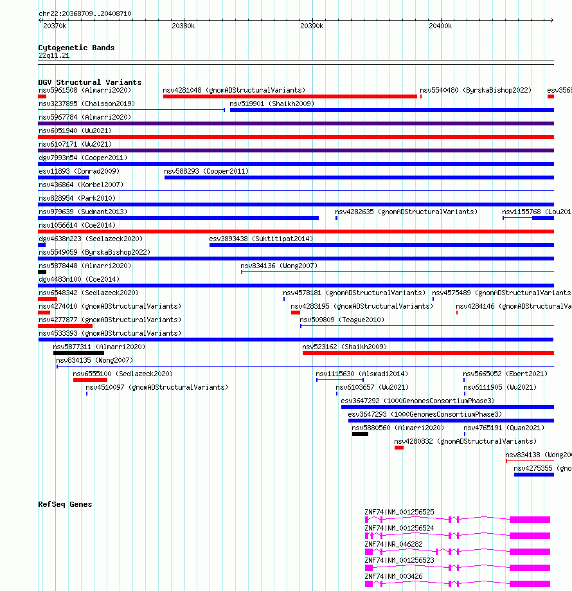Click label nsv3237895 (Chaisson2019)

(x=87, y=104)
